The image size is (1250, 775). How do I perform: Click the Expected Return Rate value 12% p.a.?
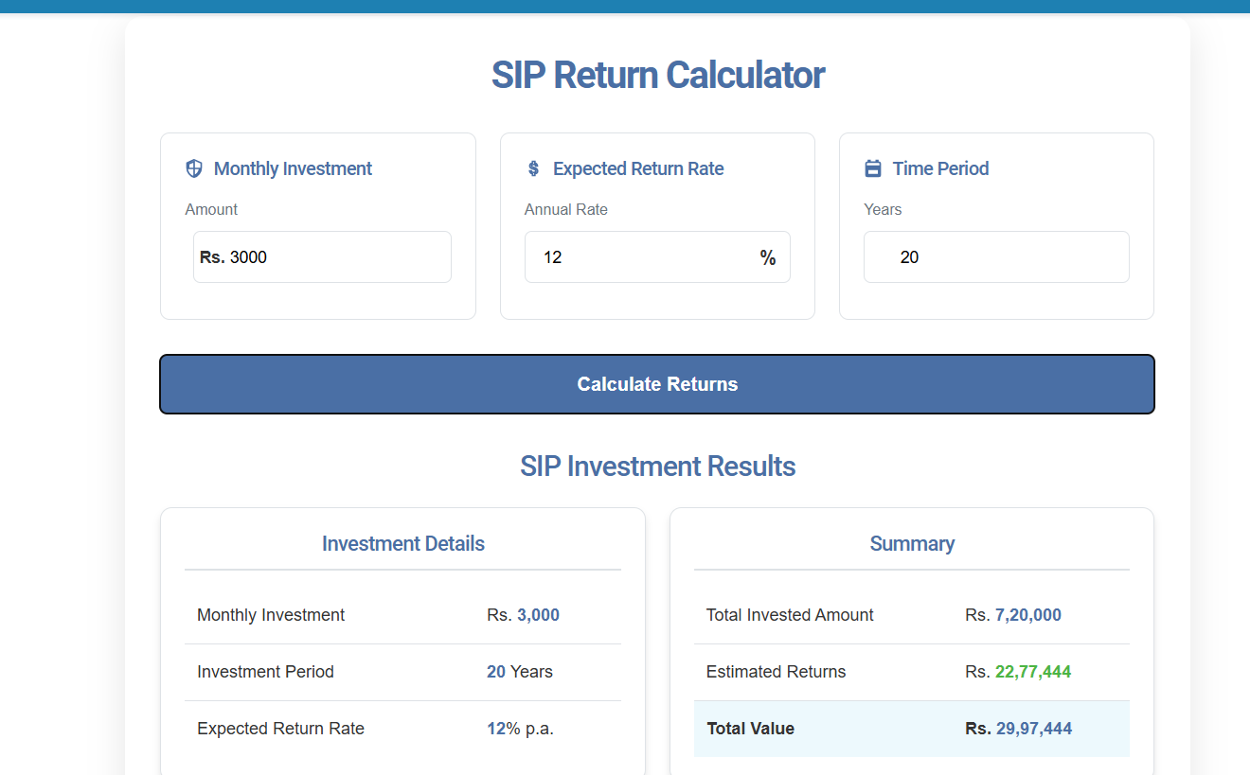tap(520, 728)
